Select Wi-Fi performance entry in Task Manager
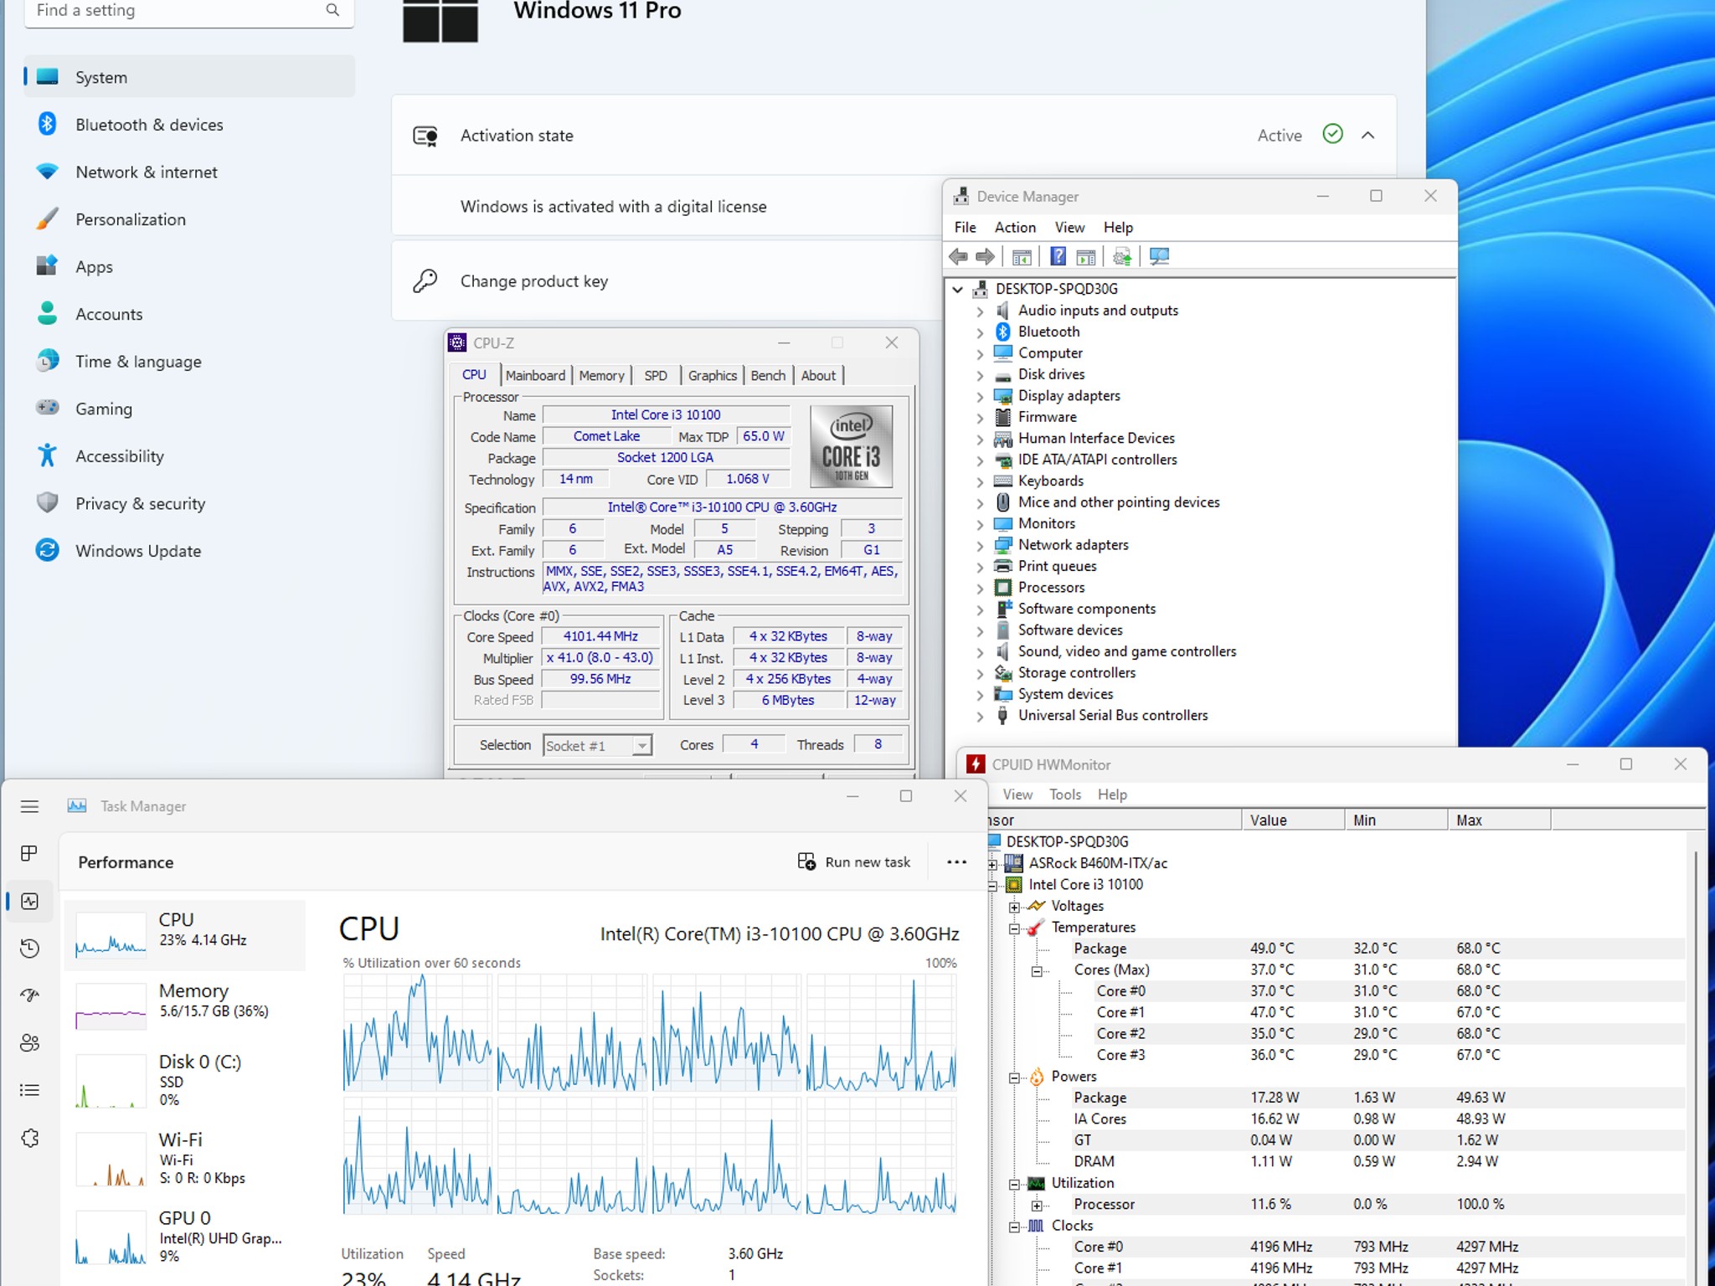The image size is (1715, 1286). 186,1158
